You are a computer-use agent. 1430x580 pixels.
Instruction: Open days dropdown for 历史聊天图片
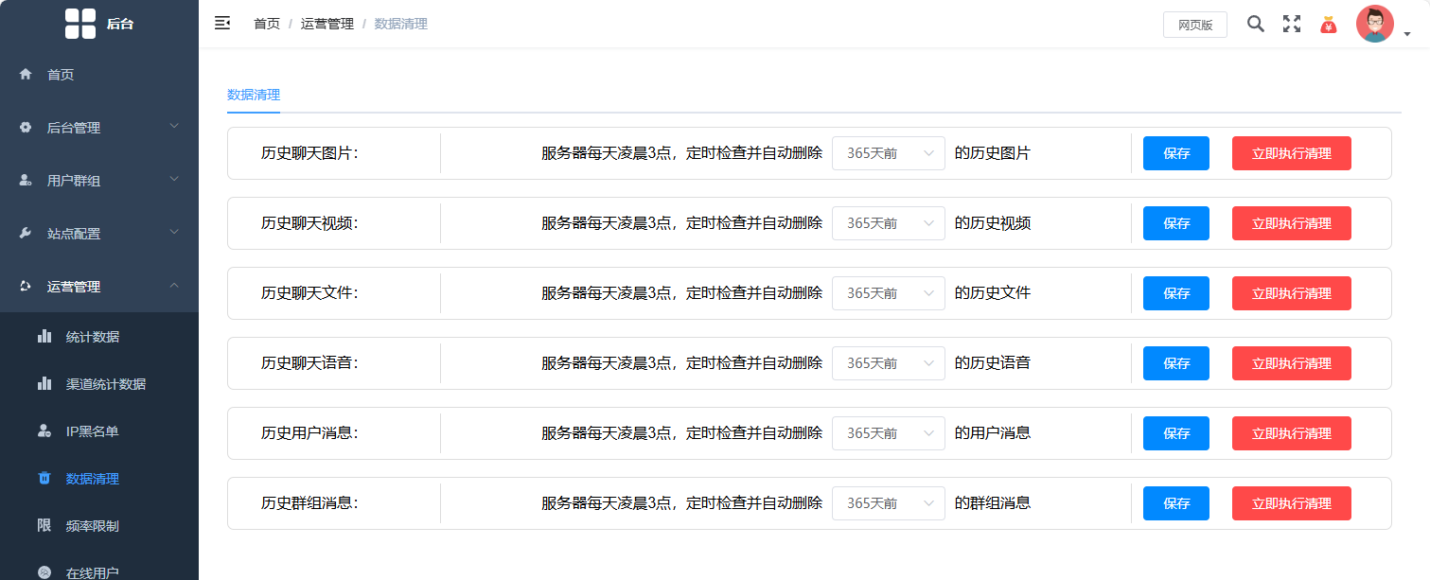[x=888, y=153]
